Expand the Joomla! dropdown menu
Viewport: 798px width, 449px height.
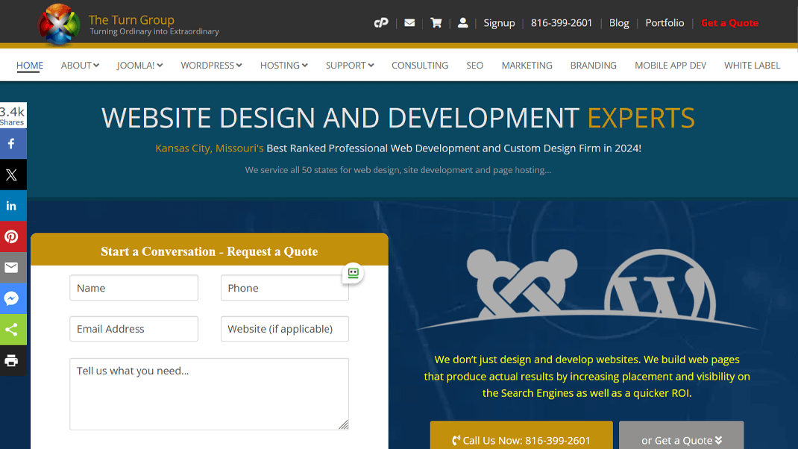139,66
